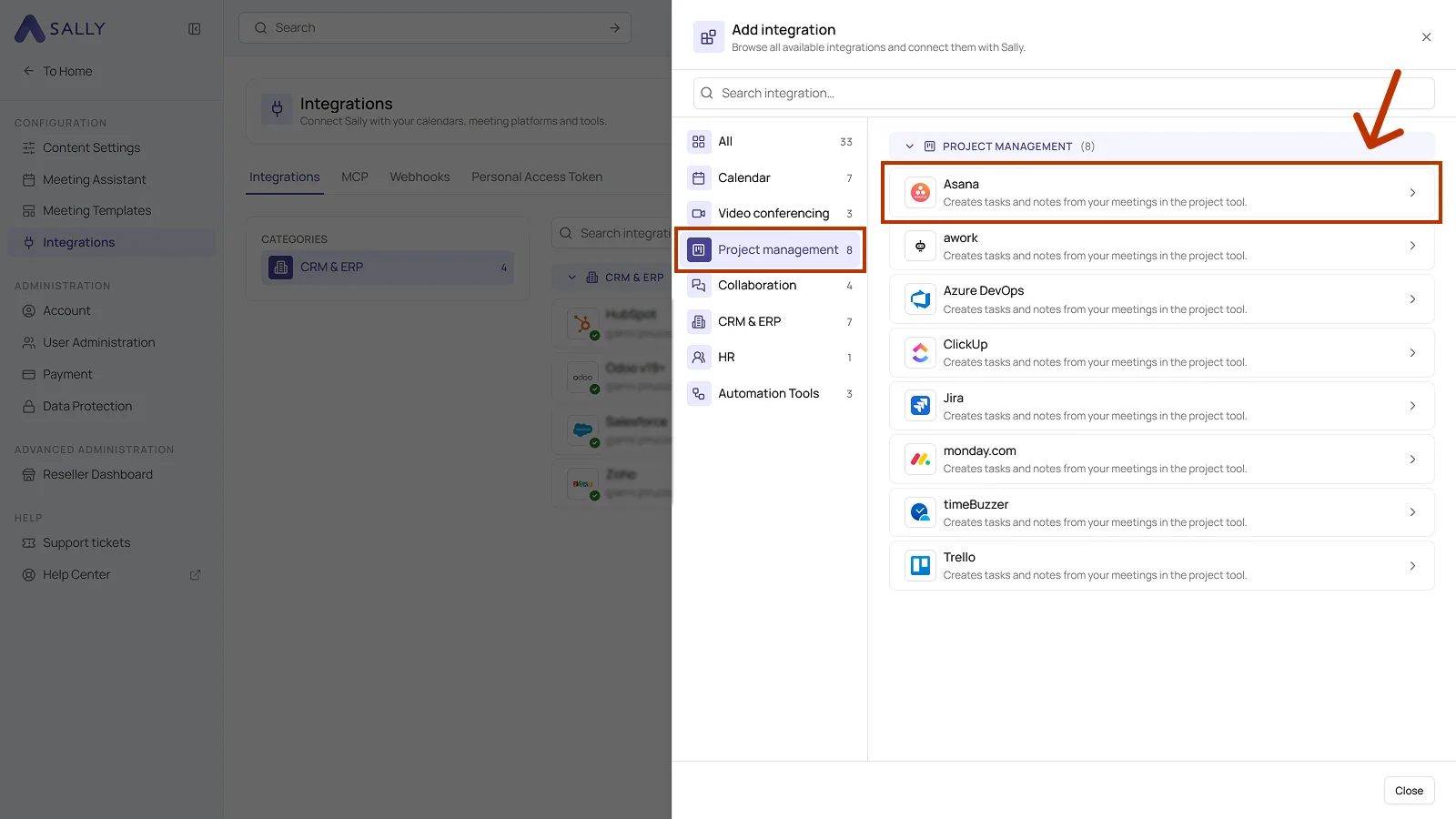Click the All category grid icon
This screenshot has width=1456, height=819.
pos(699,142)
